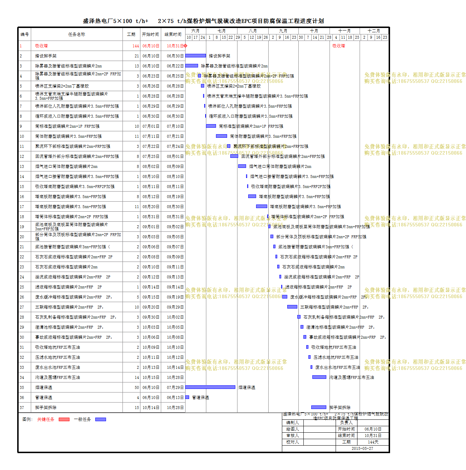Screen dimensions: 466x470
Task: Select task name 搭设脚手架 in row 2
Action: click(46, 56)
